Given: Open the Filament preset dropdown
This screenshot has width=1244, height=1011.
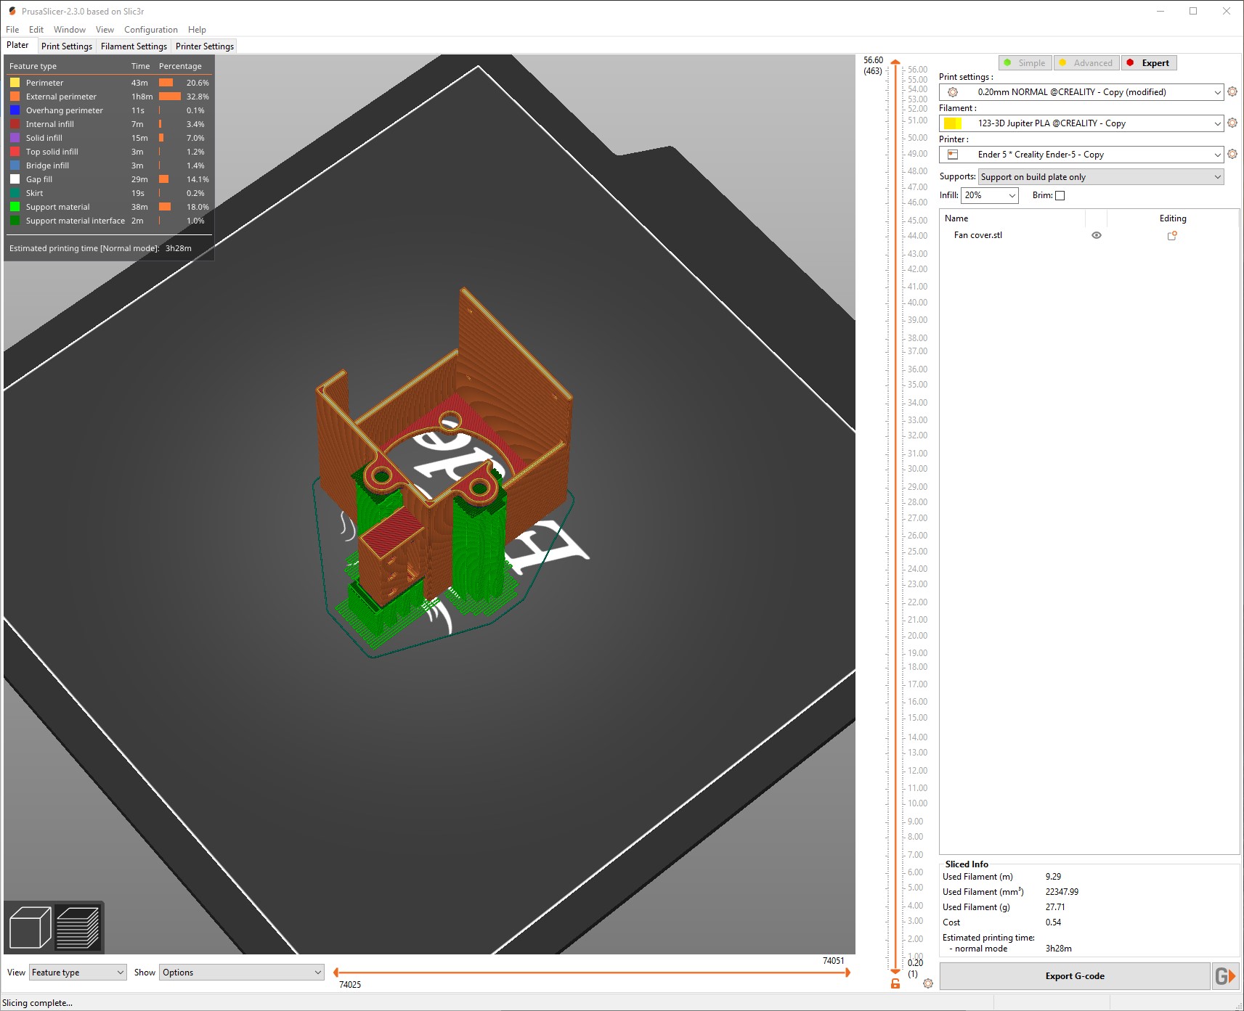Looking at the screenshot, I should 1081,123.
